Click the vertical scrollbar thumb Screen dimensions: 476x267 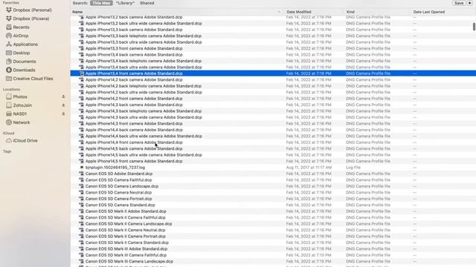474,27
